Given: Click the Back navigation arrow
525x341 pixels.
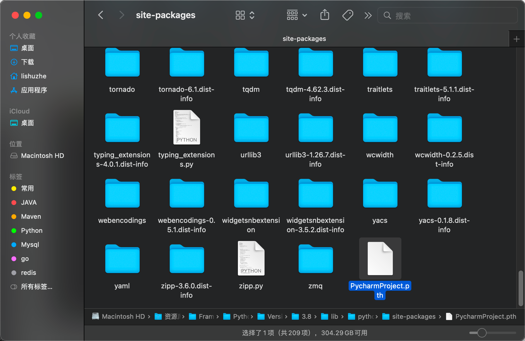Looking at the screenshot, I should (x=100, y=15).
